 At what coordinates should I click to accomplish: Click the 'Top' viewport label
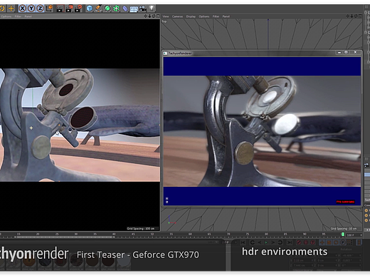(x=164, y=21)
